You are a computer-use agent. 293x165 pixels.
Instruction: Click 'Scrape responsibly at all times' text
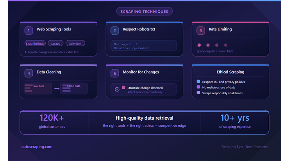pos(222,93)
